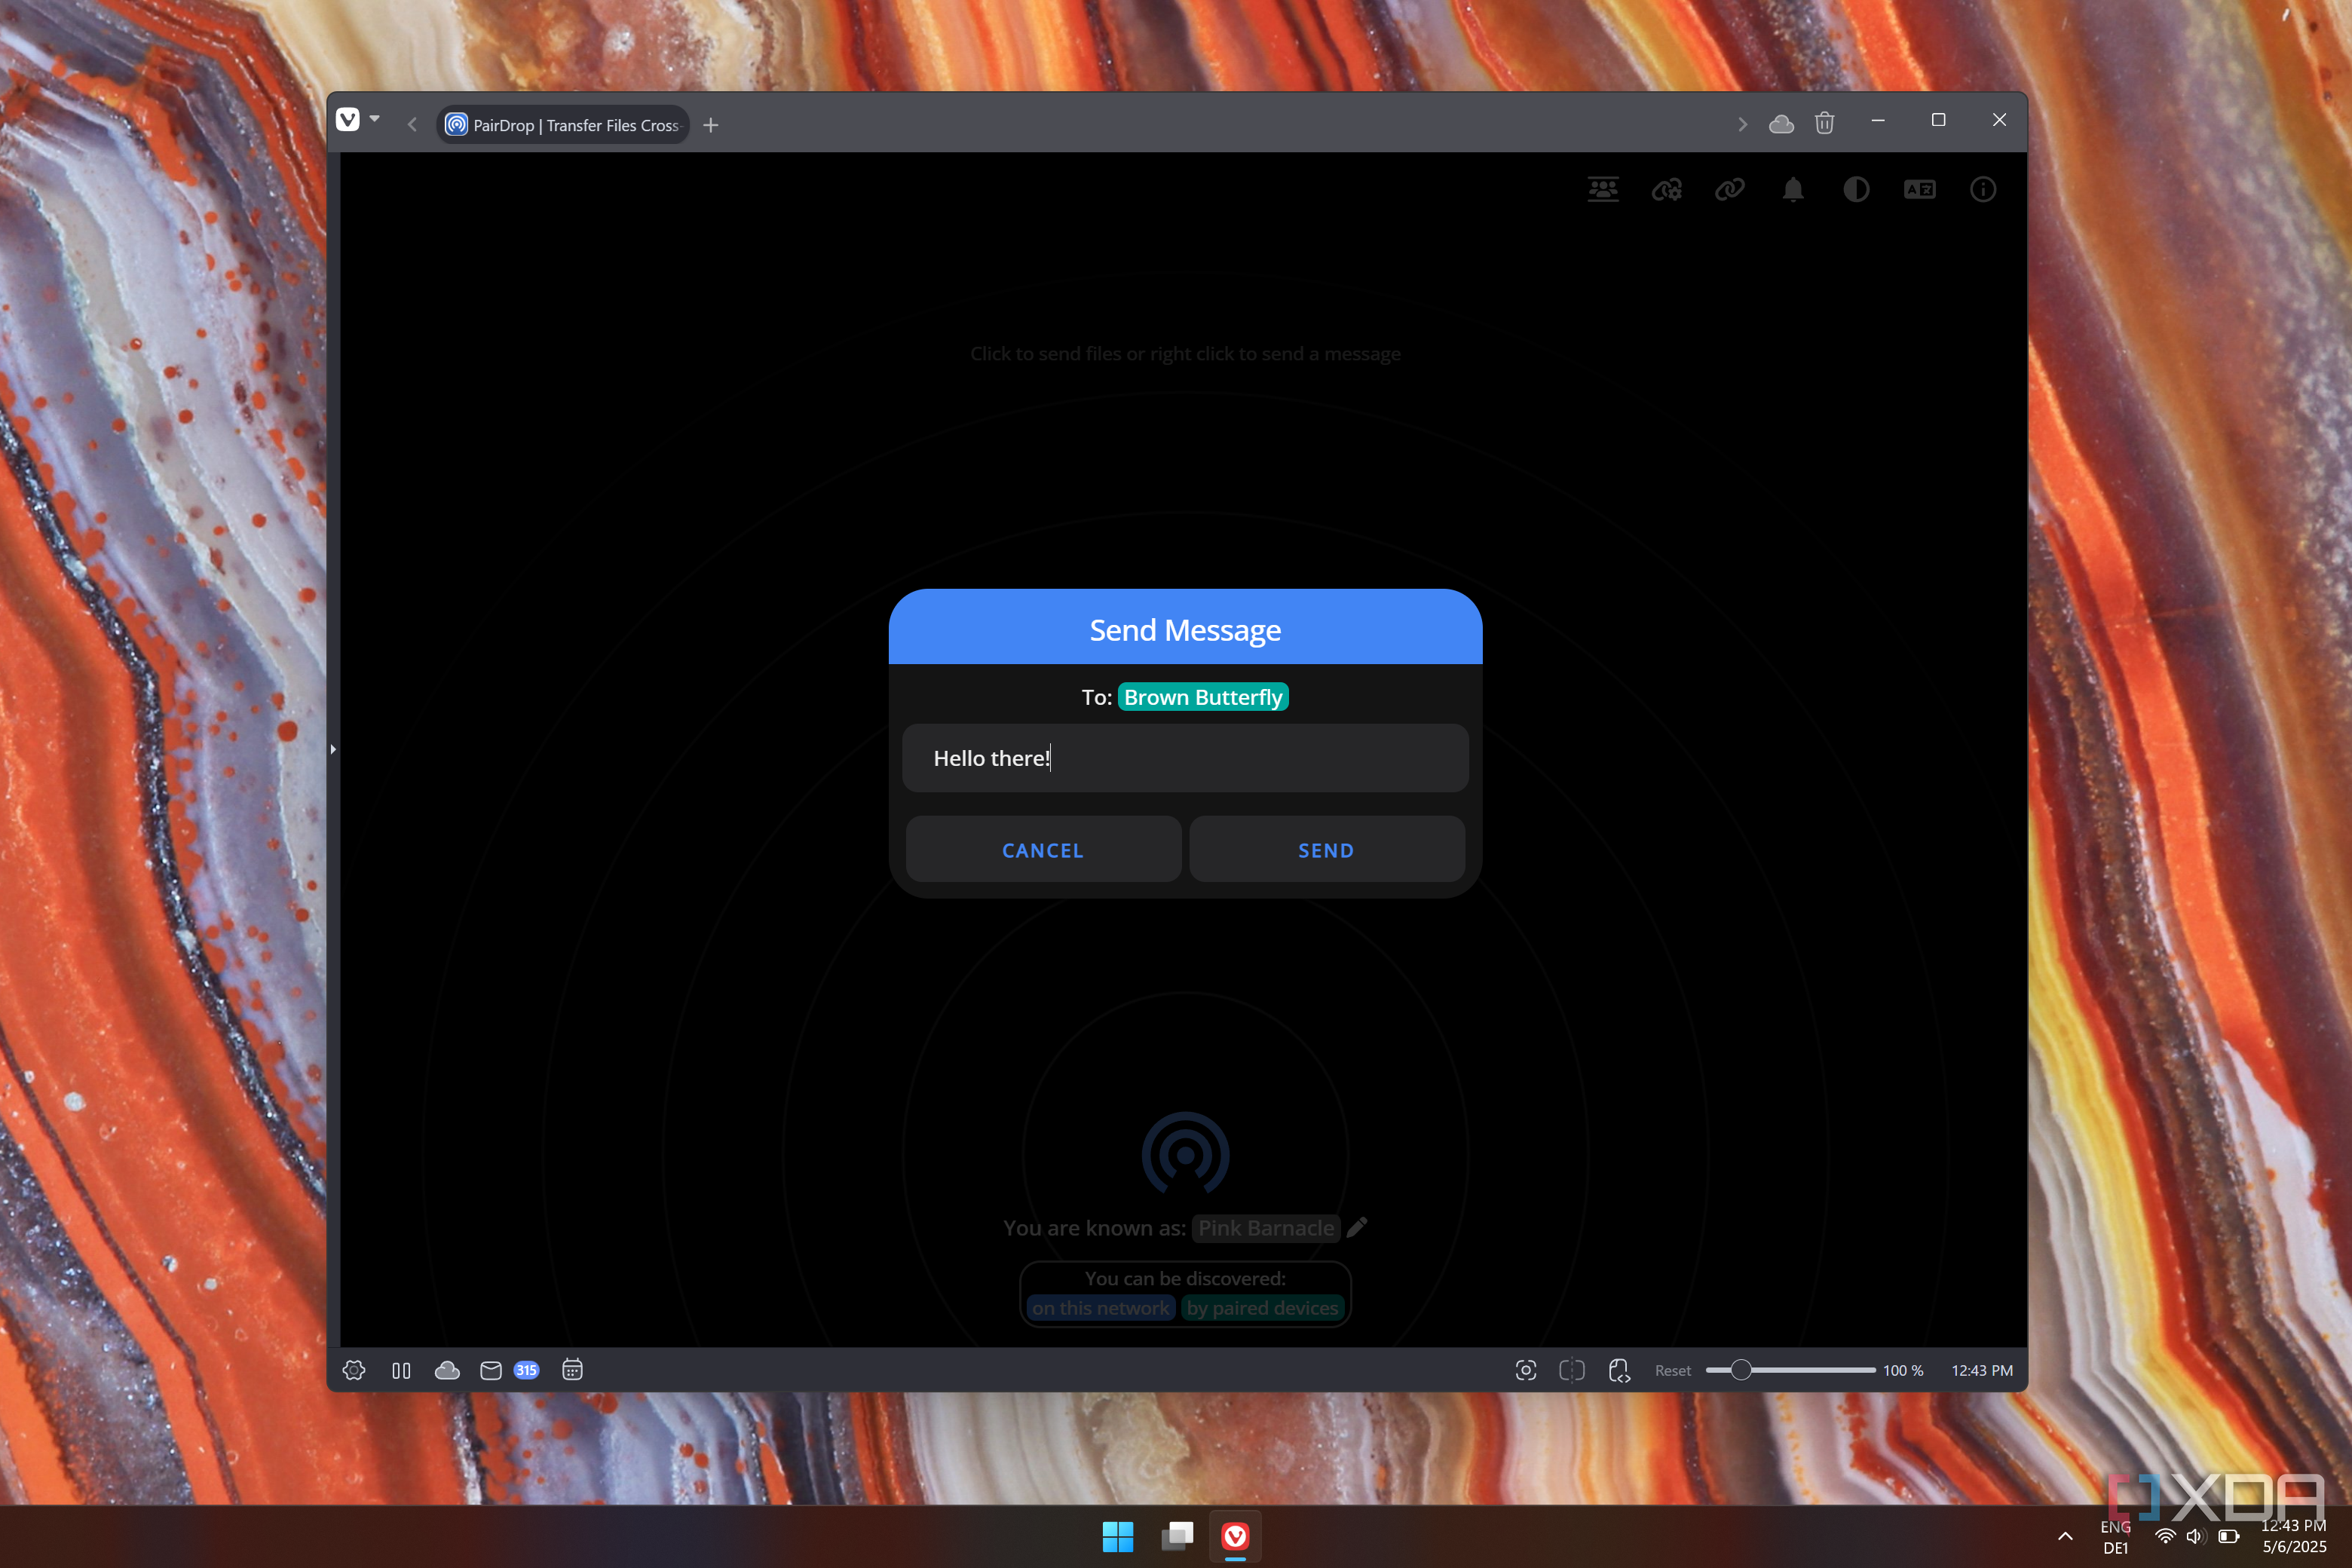Click the SEND button
Viewport: 2352px width, 1568px height.
[x=1326, y=849]
